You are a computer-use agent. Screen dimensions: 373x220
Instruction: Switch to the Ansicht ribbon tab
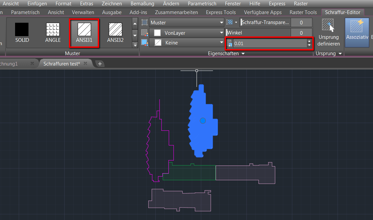[56, 12]
